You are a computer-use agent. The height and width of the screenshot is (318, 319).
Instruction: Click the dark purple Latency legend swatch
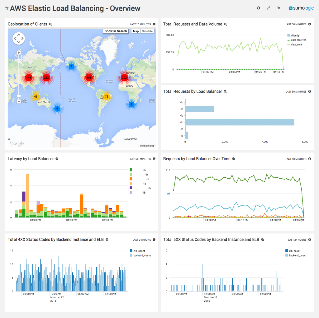[131, 188]
